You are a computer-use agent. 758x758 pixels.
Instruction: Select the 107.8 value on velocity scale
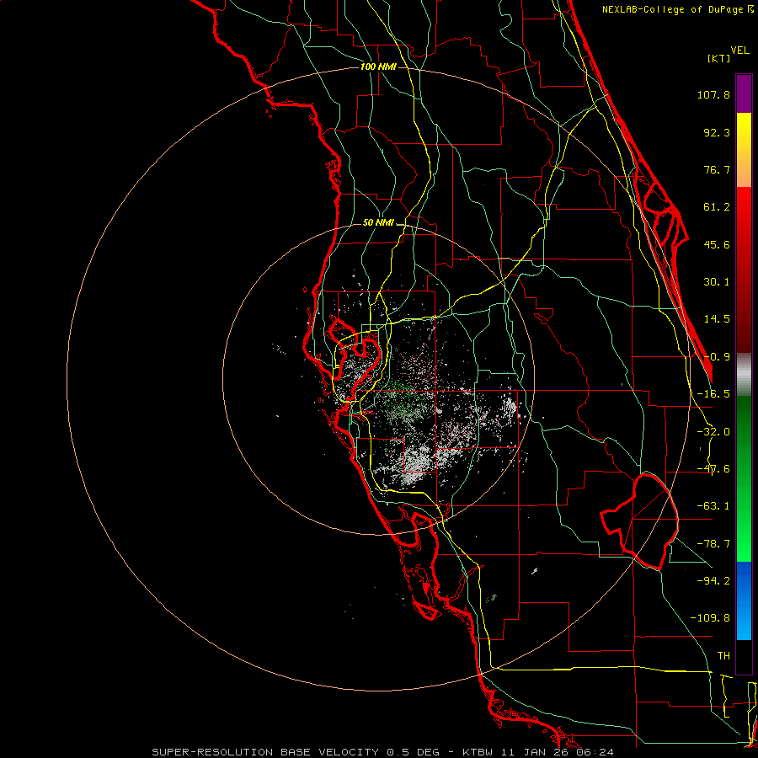coord(713,94)
